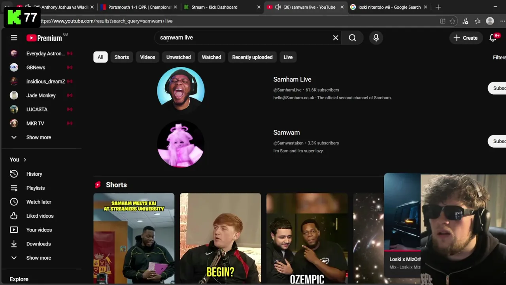Open the browser profile avatar
The width and height of the screenshot is (506, 285).
pos(490,21)
